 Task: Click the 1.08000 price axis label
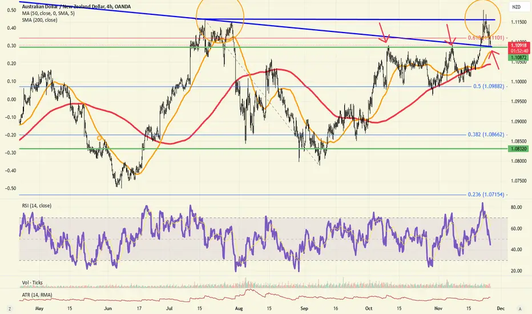point(519,161)
